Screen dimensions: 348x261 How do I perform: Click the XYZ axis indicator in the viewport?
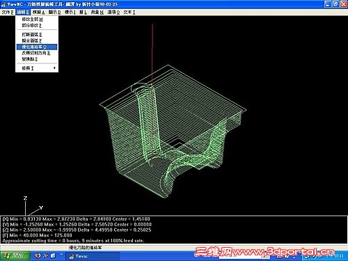(x=33, y=206)
